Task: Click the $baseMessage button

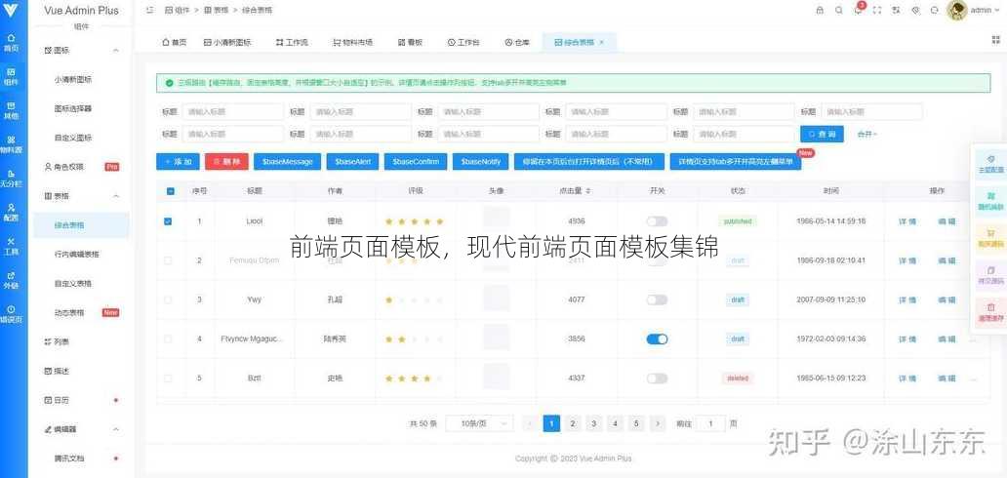Action: click(x=287, y=162)
